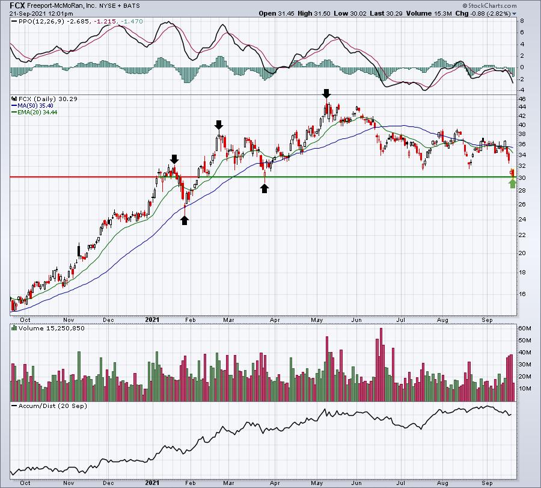Image resolution: width=541 pixels, height=488 pixels.
Task: Click the black down arrow above May peak
Action: point(326,94)
